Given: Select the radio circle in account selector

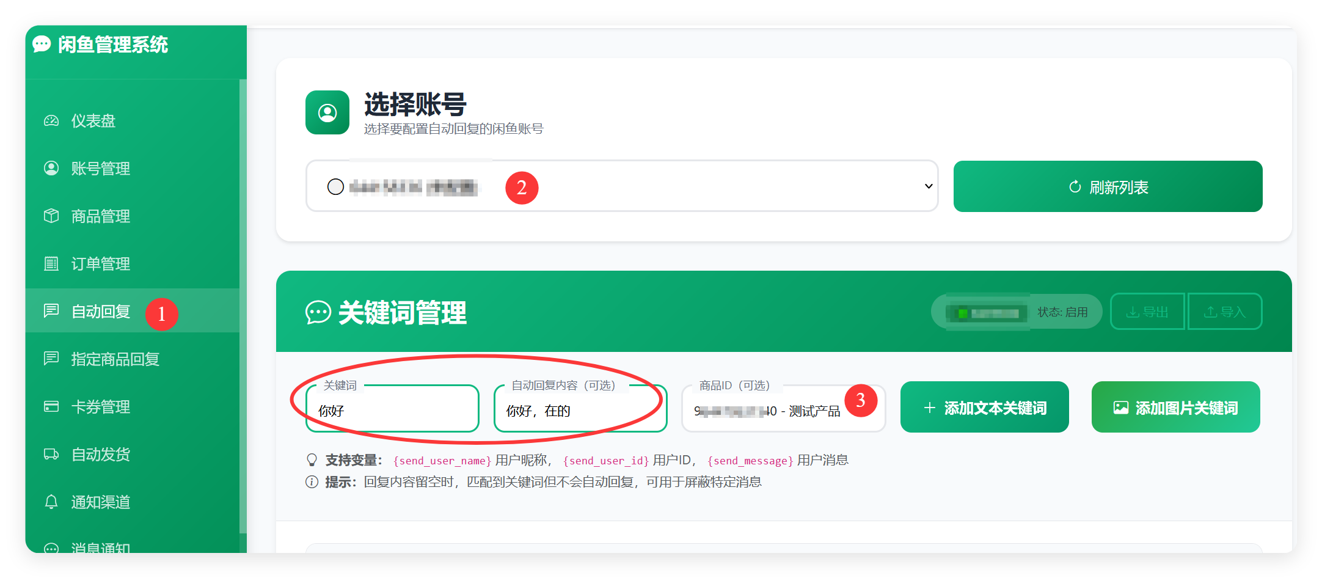Looking at the screenshot, I should tap(335, 186).
